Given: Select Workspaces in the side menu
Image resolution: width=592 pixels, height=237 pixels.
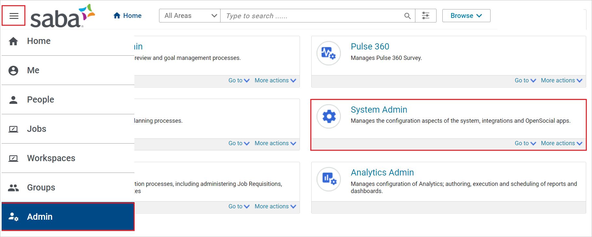Looking at the screenshot, I should 68,158.
